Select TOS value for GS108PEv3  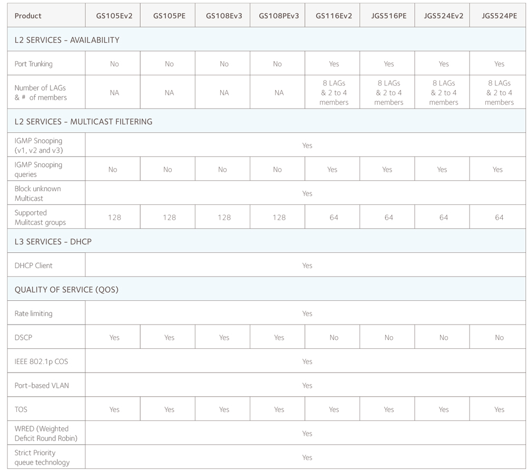pos(279,409)
